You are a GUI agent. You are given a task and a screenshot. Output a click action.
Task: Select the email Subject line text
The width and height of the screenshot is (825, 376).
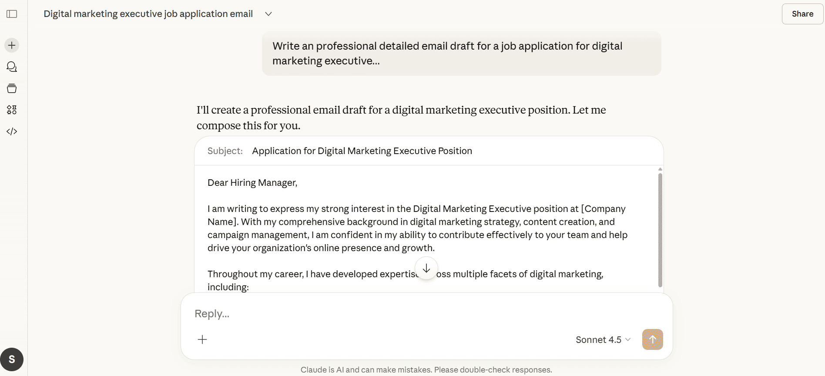pos(362,151)
